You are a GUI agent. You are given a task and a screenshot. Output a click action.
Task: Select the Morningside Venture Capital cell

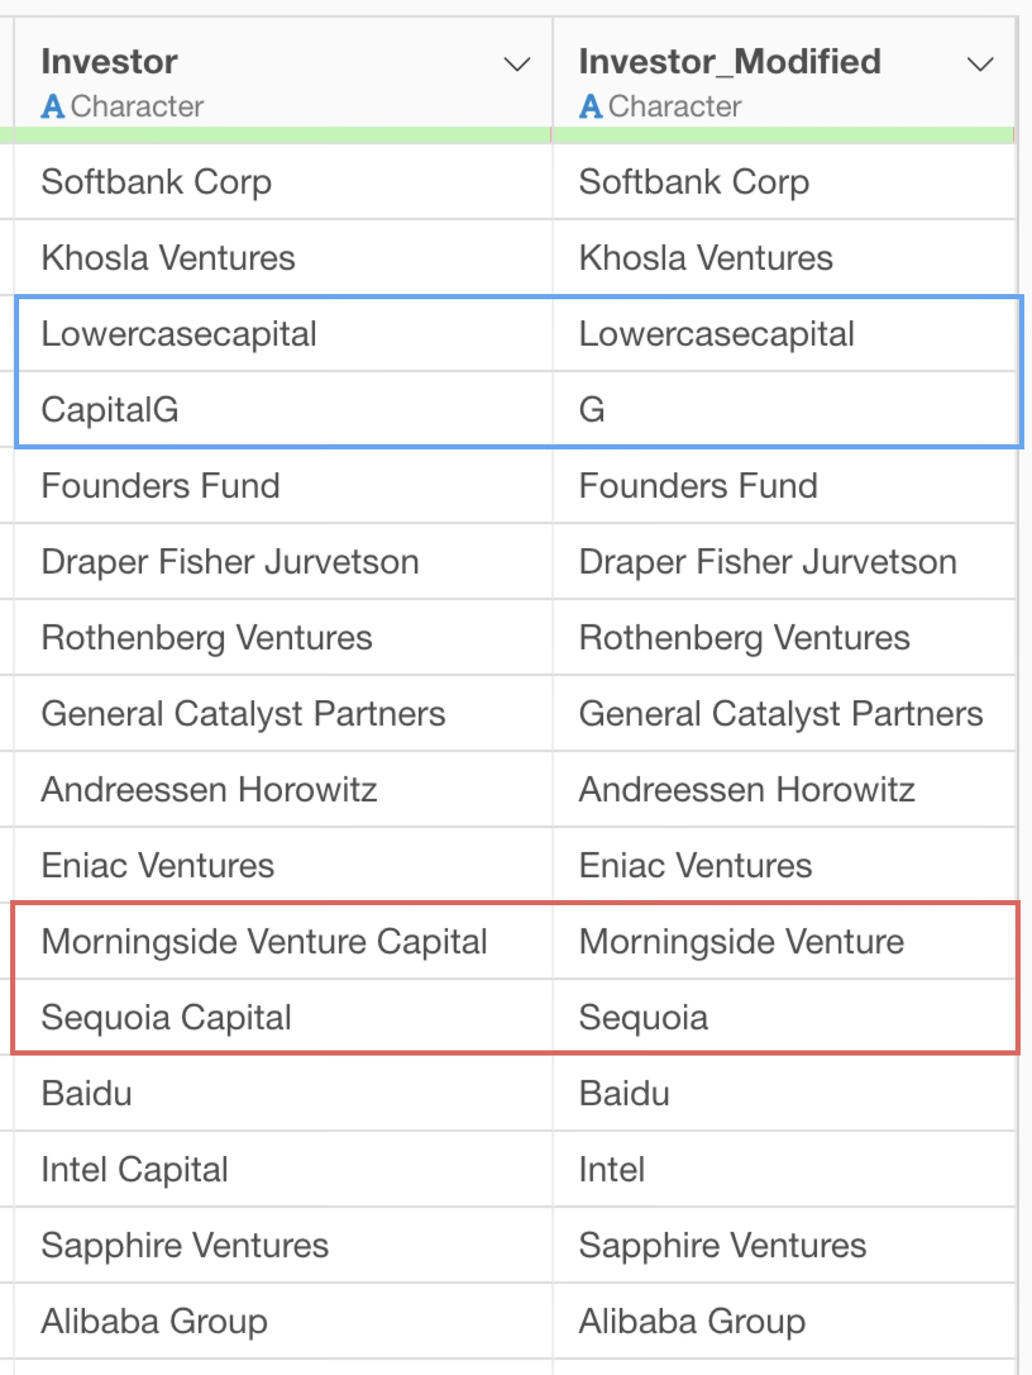264,941
